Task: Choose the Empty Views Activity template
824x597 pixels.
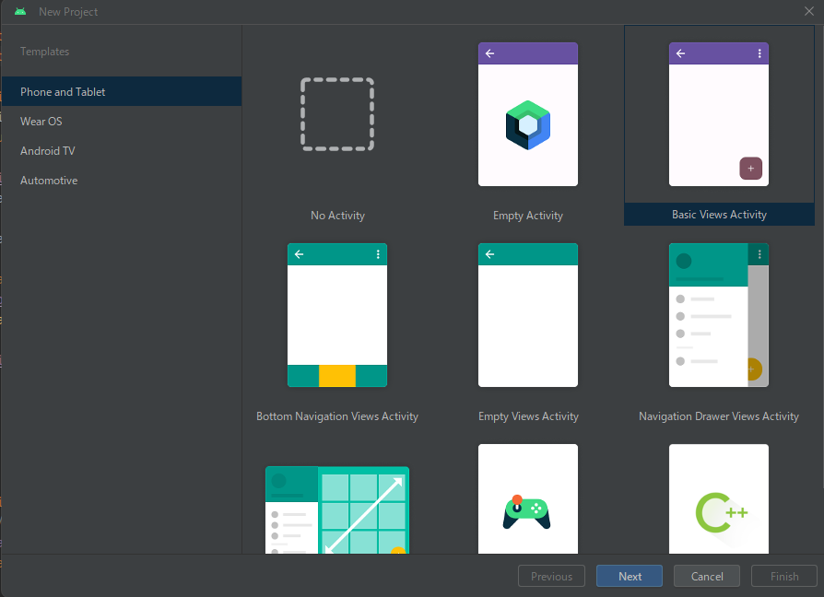Action: 528,314
